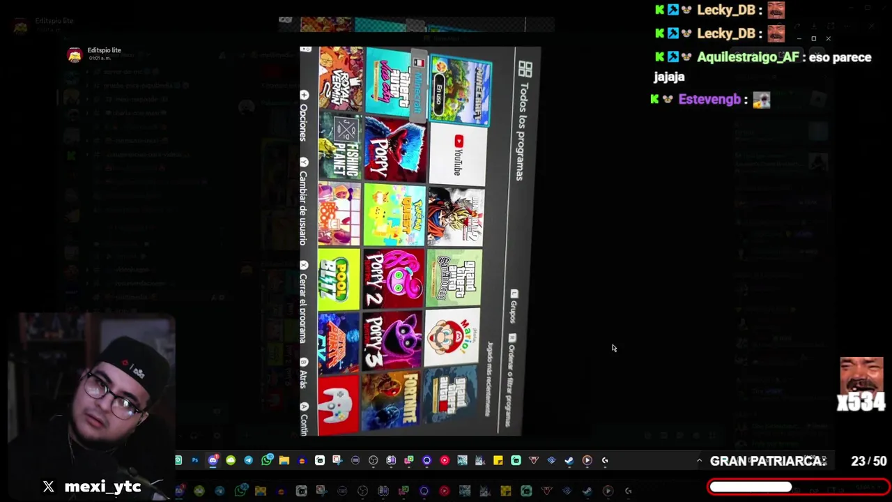Open YouTube Music red icon in bright taskbar row

[445, 460]
